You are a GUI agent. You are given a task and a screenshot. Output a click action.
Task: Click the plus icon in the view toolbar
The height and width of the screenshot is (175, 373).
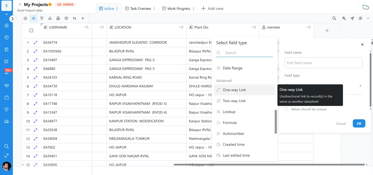click(83, 19)
